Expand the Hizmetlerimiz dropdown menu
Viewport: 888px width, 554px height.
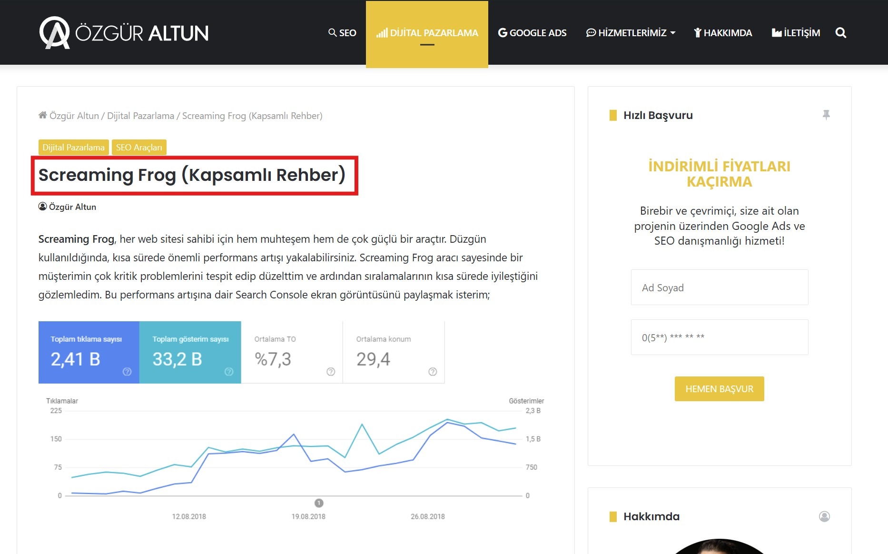point(631,33)
